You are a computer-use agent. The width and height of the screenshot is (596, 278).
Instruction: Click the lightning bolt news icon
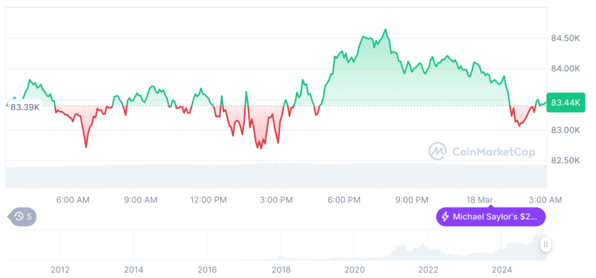coord(445,217)
